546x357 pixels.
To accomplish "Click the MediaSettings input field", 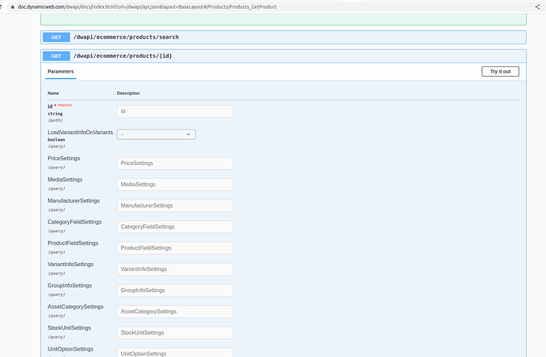I will click(x=175, y=185).
